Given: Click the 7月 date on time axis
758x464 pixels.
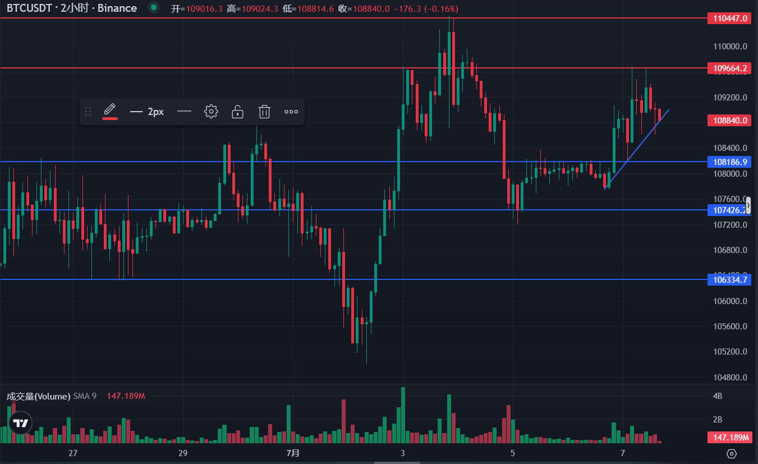Looking at the screenshot, I should (292, 453).
